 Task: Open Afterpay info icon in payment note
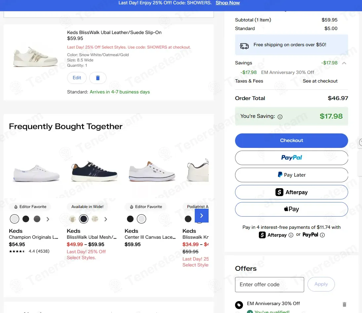click(291, 235)
